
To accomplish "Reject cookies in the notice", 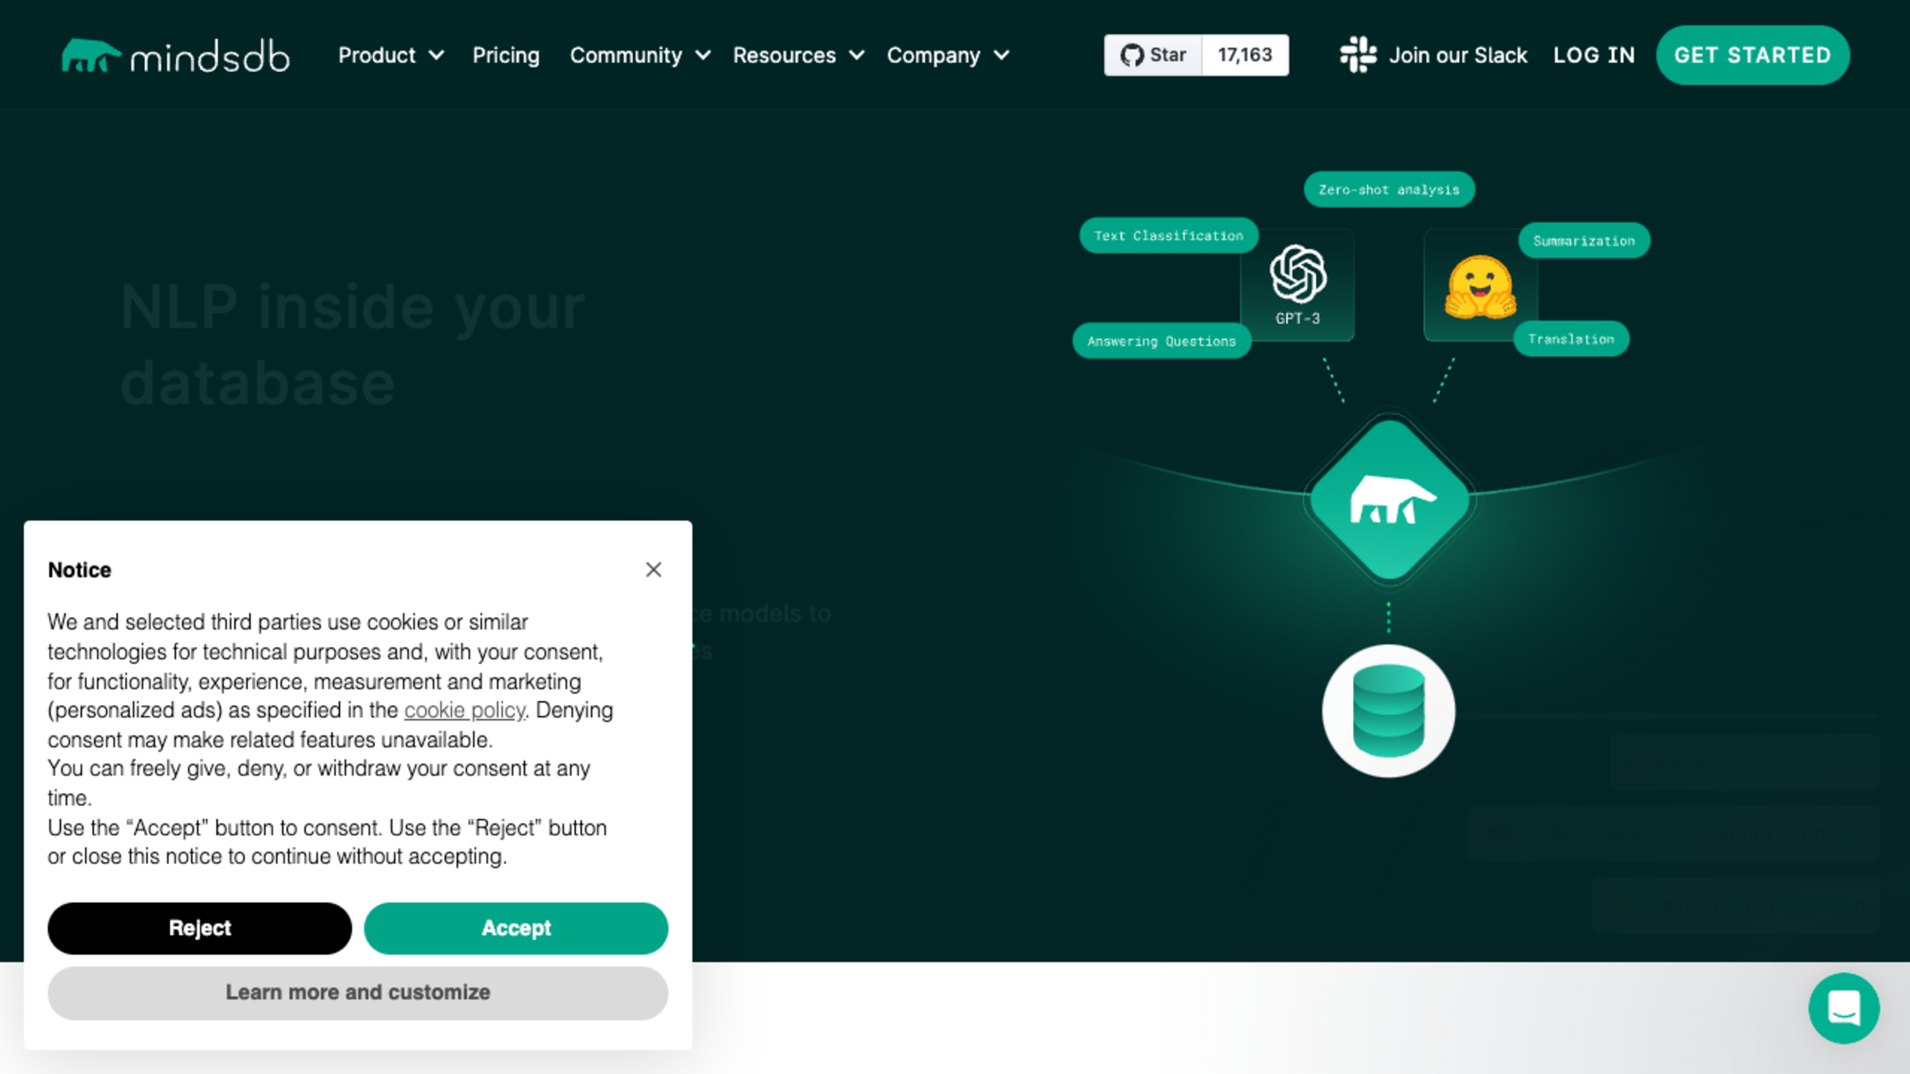I will click(x=199, y=928).
